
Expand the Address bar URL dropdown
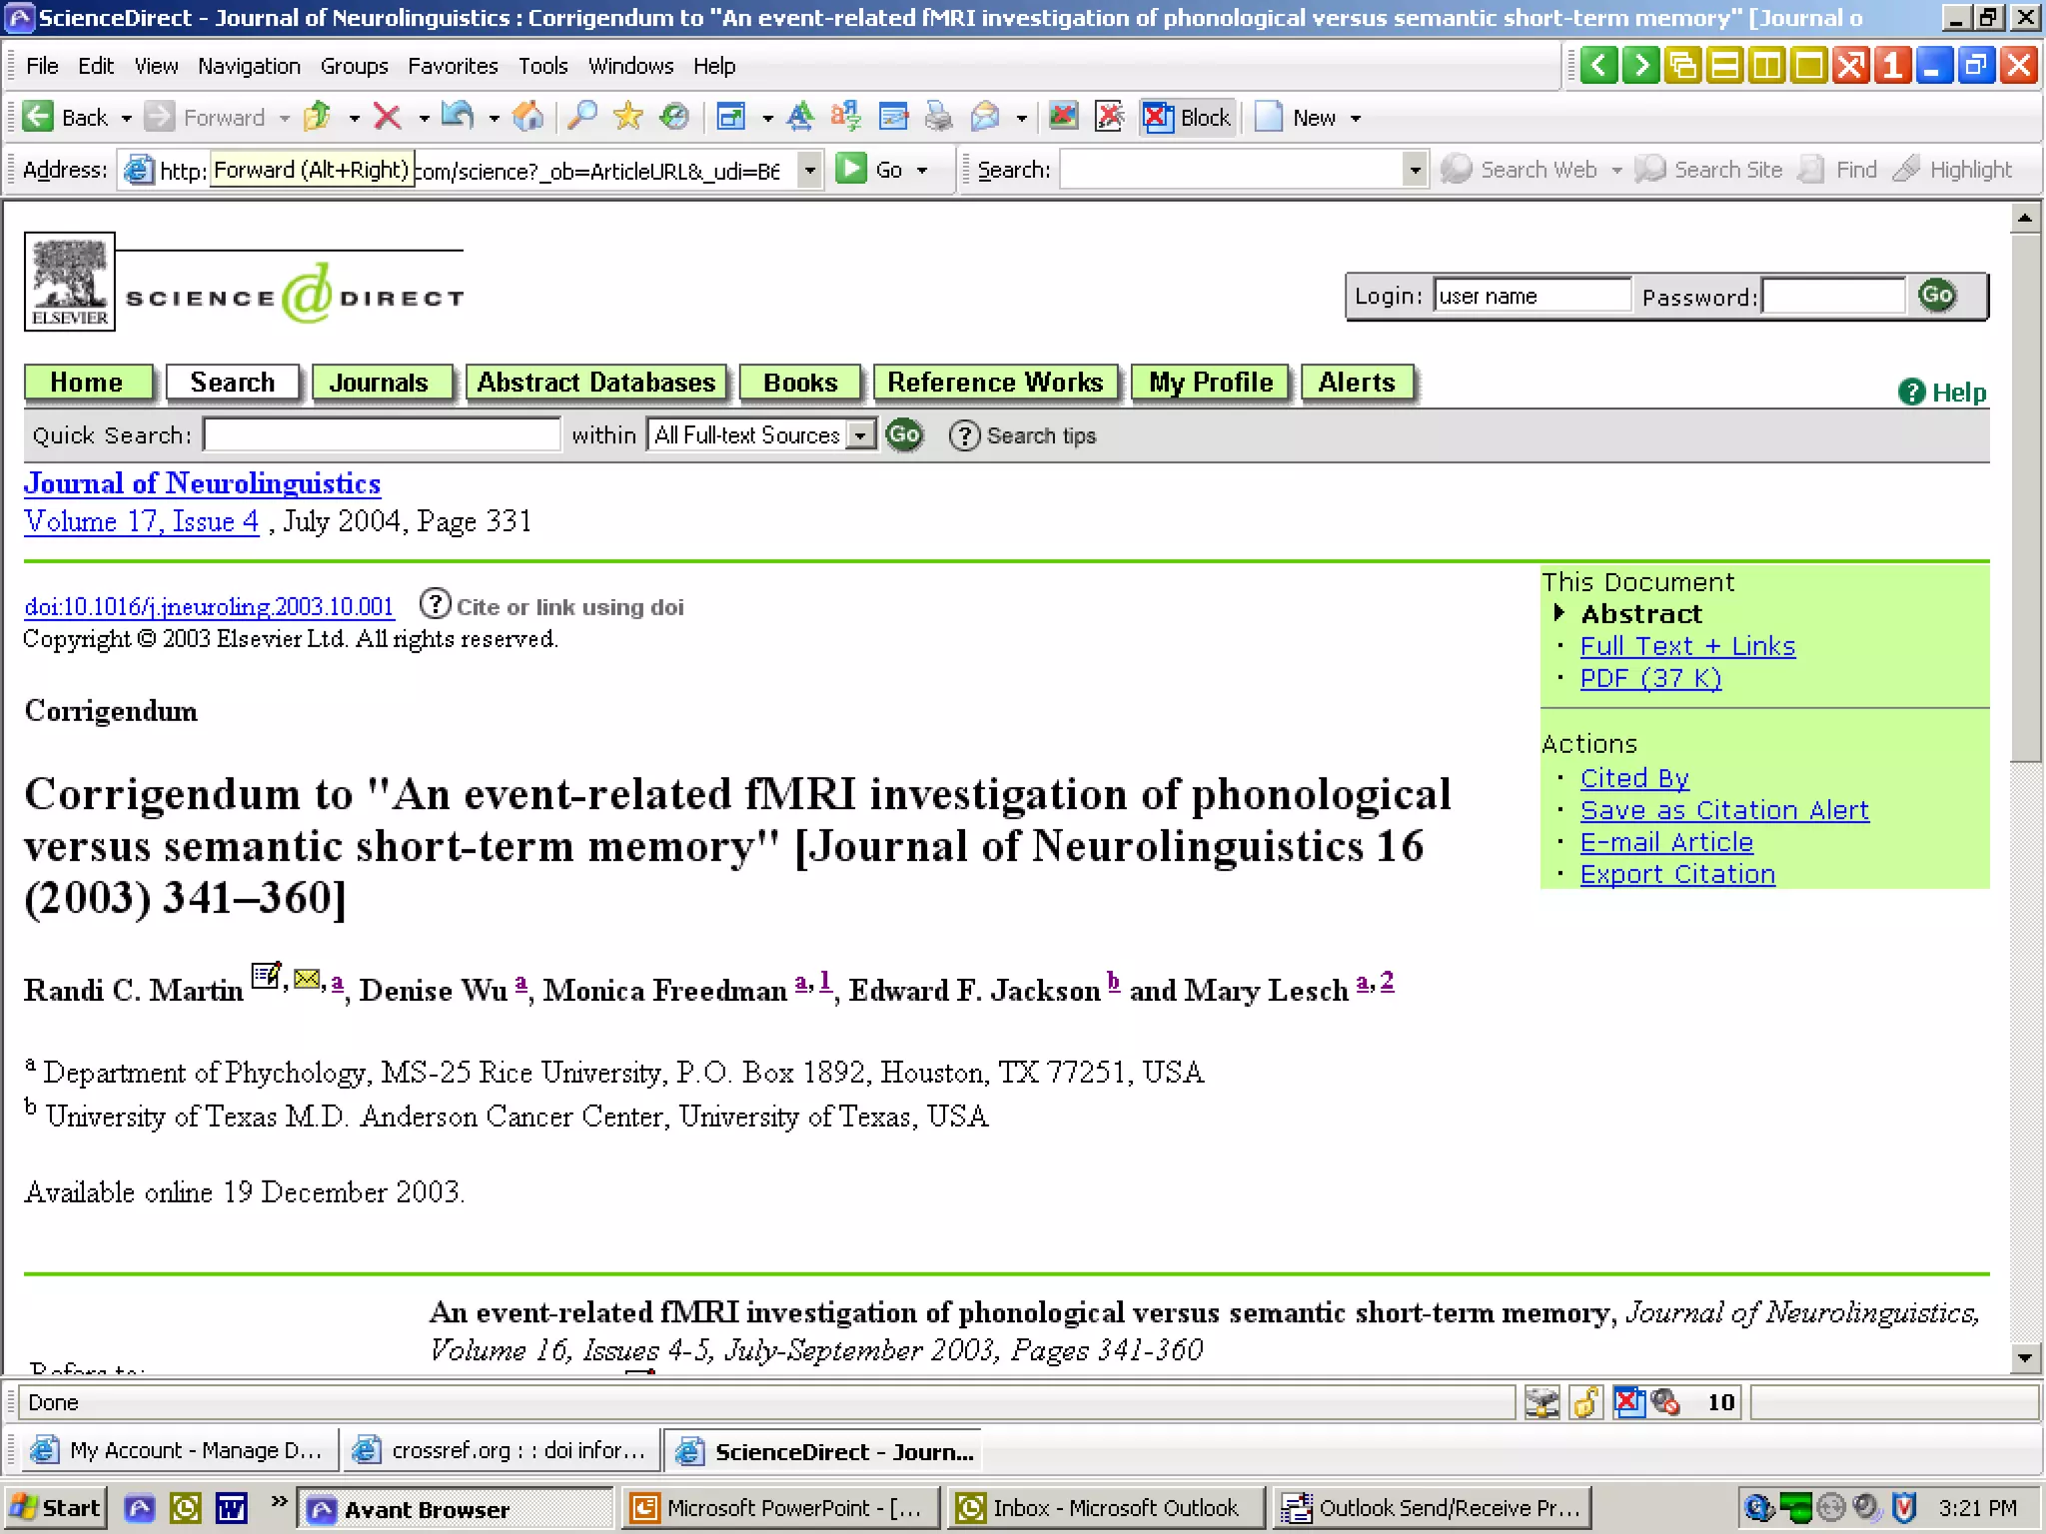tap(810, 170)
